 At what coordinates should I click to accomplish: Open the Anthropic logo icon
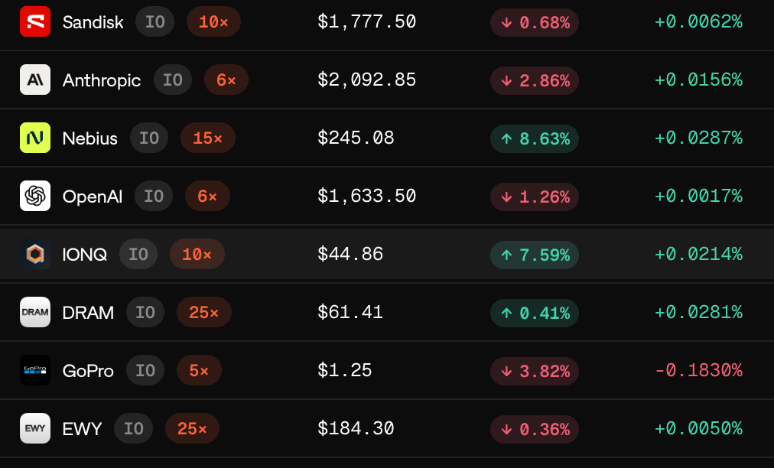point(35,80)
